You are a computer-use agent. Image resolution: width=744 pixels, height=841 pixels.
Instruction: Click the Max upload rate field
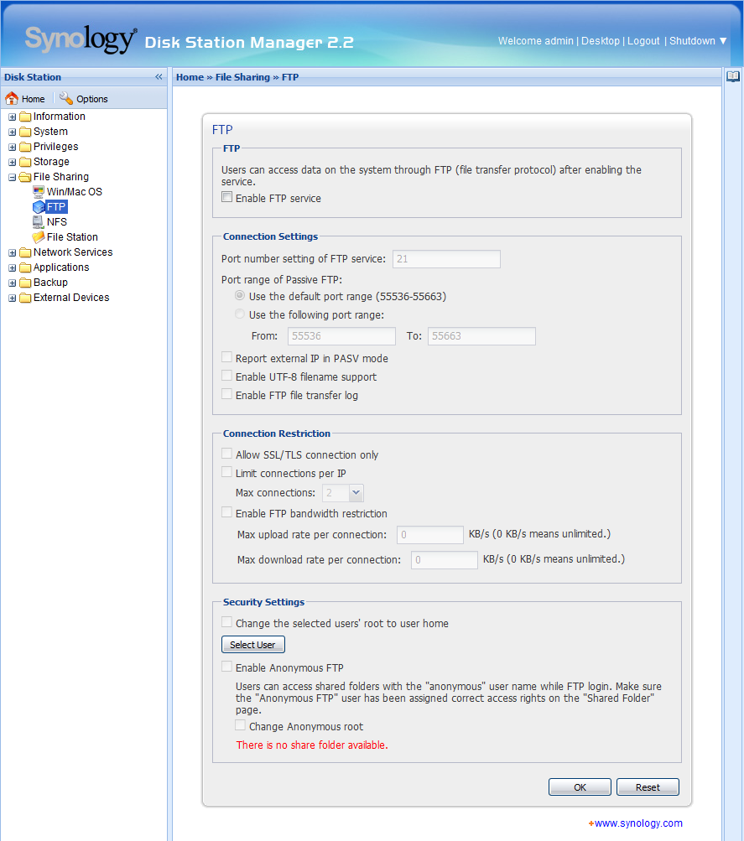click(x=430, y=535)
